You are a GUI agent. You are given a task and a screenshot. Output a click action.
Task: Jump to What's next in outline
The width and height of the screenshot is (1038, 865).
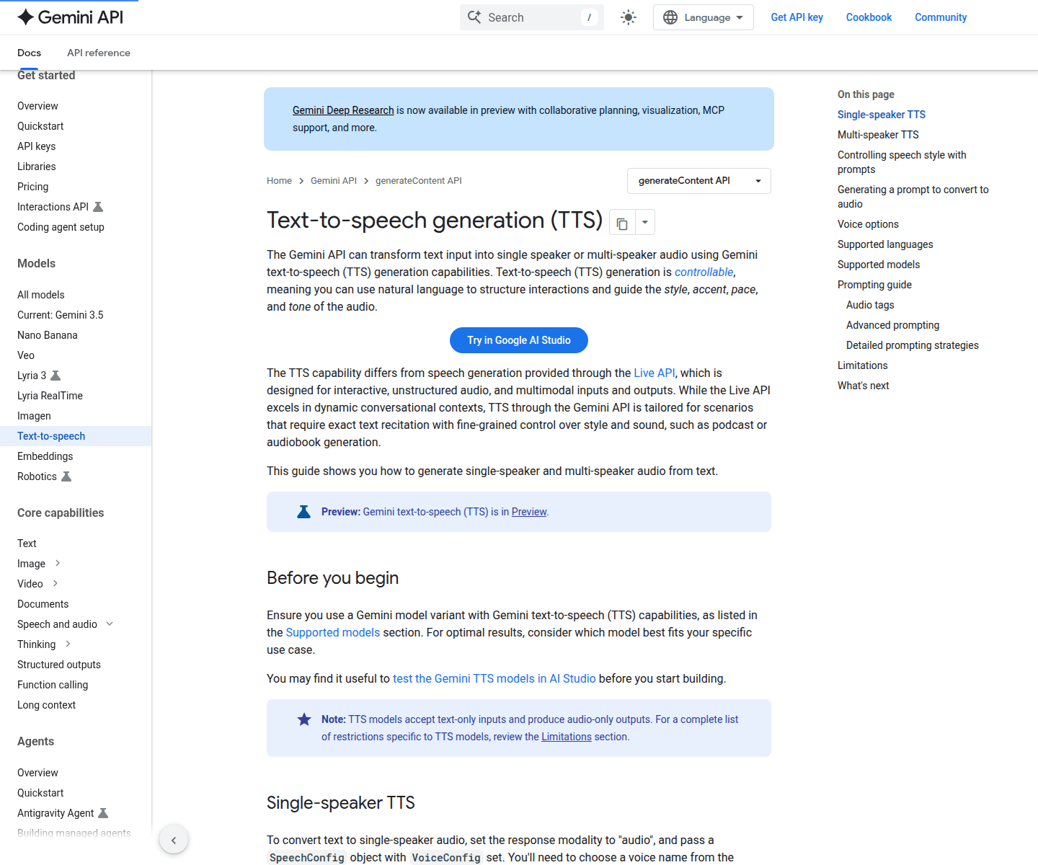[864, 386]
